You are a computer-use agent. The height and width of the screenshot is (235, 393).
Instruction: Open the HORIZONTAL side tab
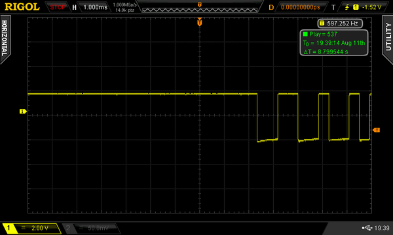point(5,39)
